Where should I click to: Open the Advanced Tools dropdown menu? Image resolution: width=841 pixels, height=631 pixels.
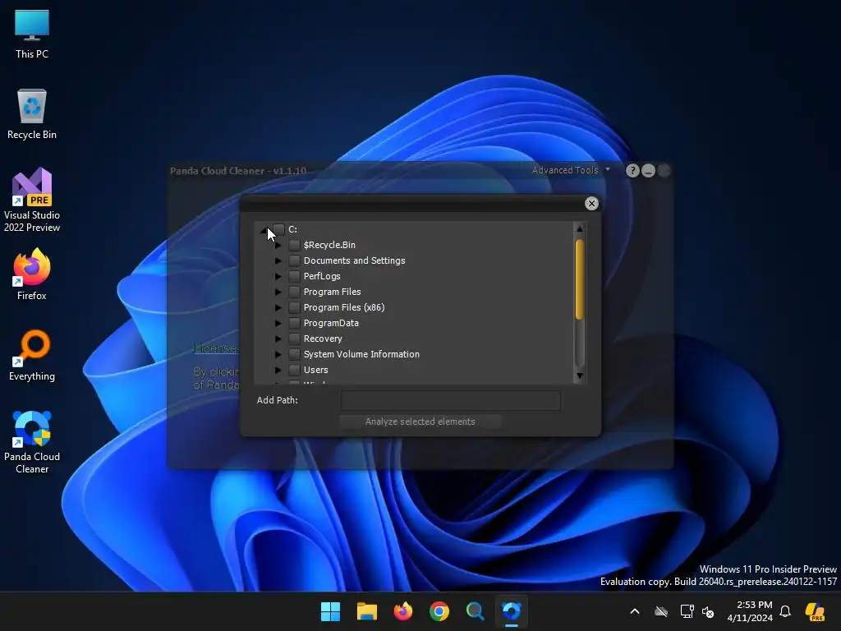click(x=571, y=170)
